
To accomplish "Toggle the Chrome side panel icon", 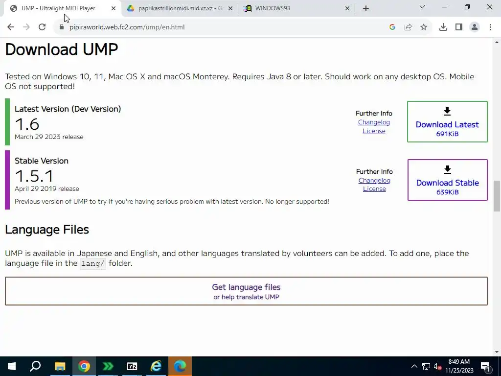I will [459, 27].
